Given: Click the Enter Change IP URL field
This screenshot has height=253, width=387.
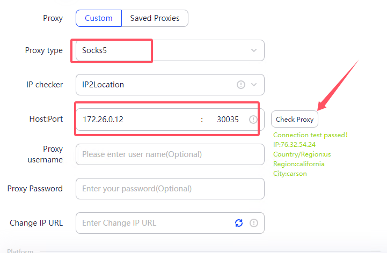Looking at the screenshot, I should click(153, 223).
